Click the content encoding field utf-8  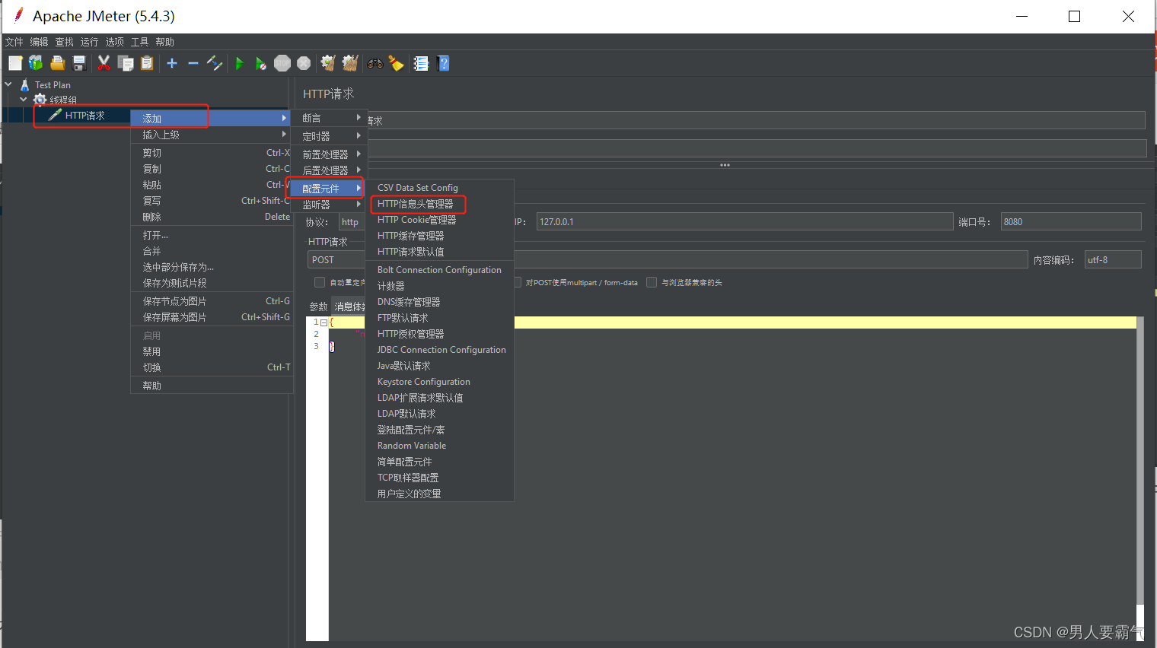(1113, 259)
